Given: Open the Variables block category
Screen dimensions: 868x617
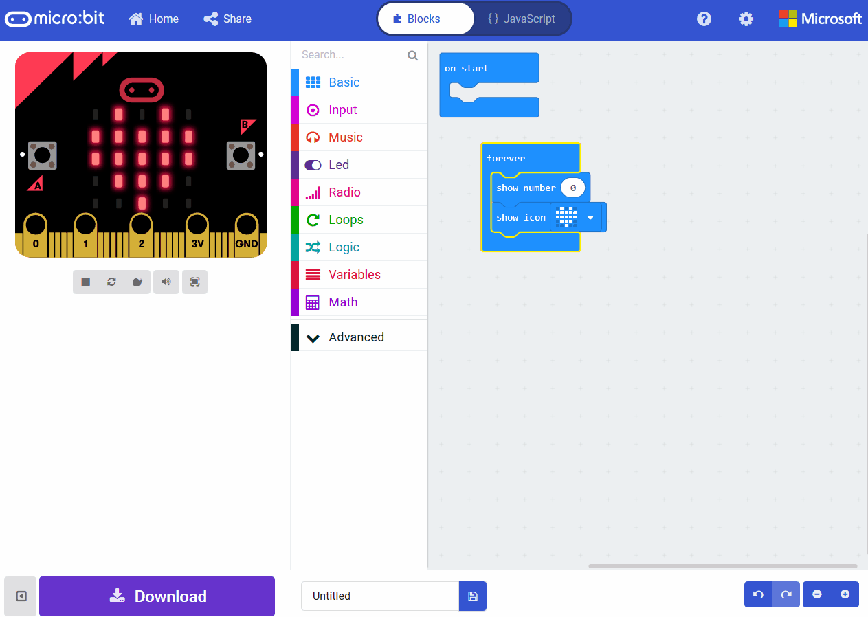Looking at the screenshot, I should [359, 275].
